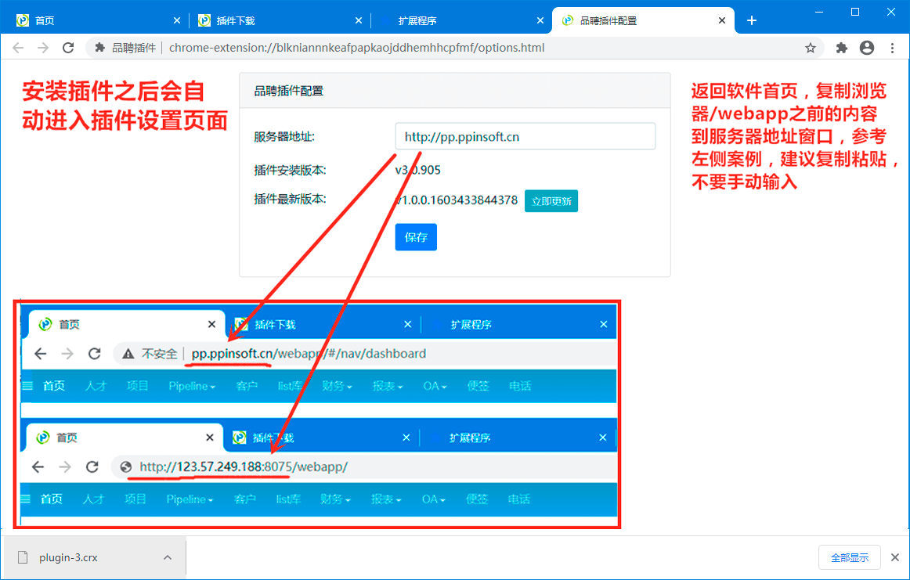
Task: Open the extensions puzzle icon
Action: (x=842, y=48)
